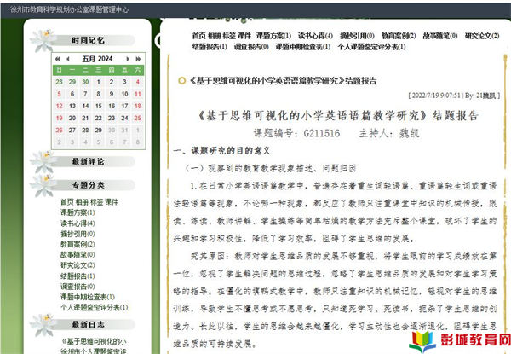Open 个人课题鉴定评分表(1) in sidebar list
Image resolution: width=511 pixels, height=354 pixels.
click(95, 307)
